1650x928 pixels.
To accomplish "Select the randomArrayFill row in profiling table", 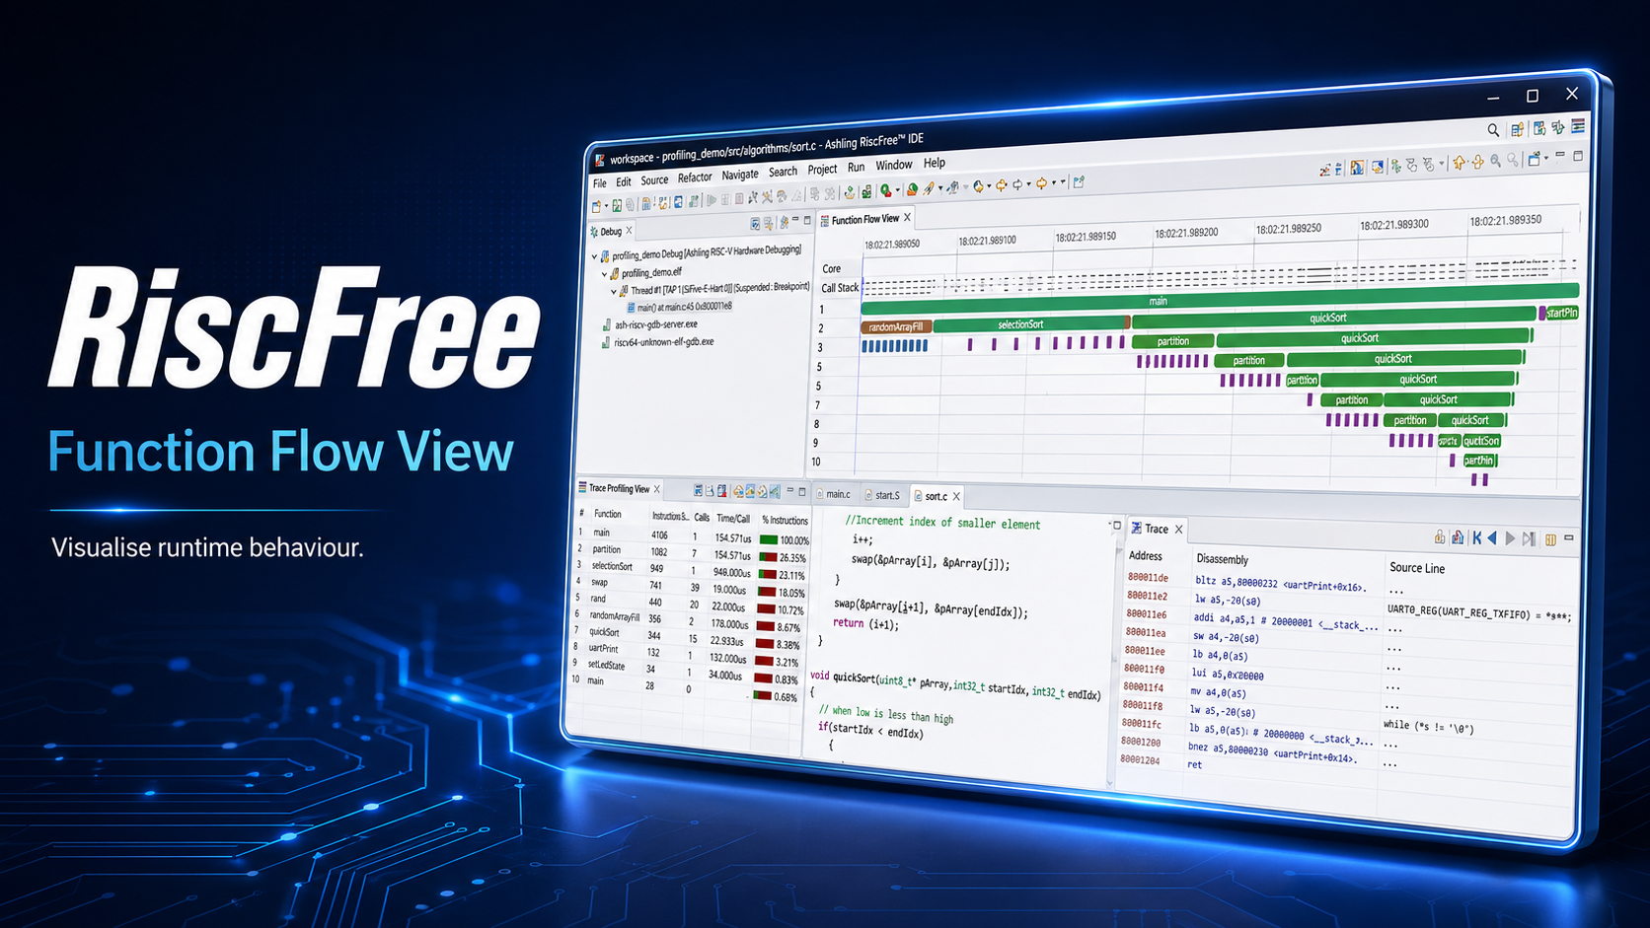I will point(688,619).
